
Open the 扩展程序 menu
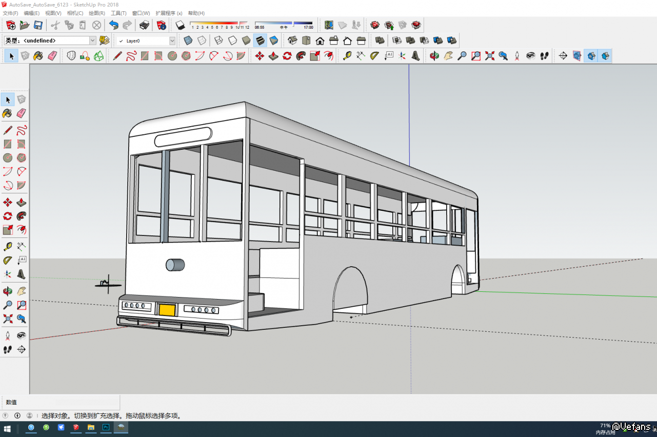tap(169, 13)
